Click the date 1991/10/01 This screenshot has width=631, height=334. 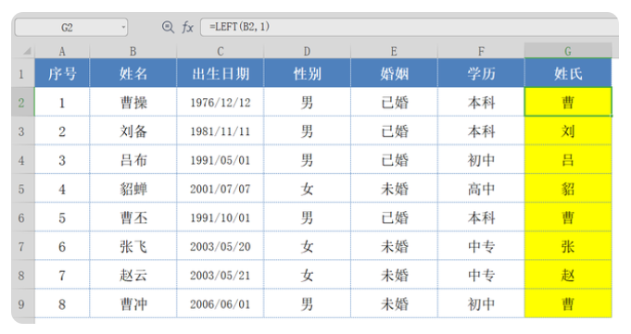221,217
